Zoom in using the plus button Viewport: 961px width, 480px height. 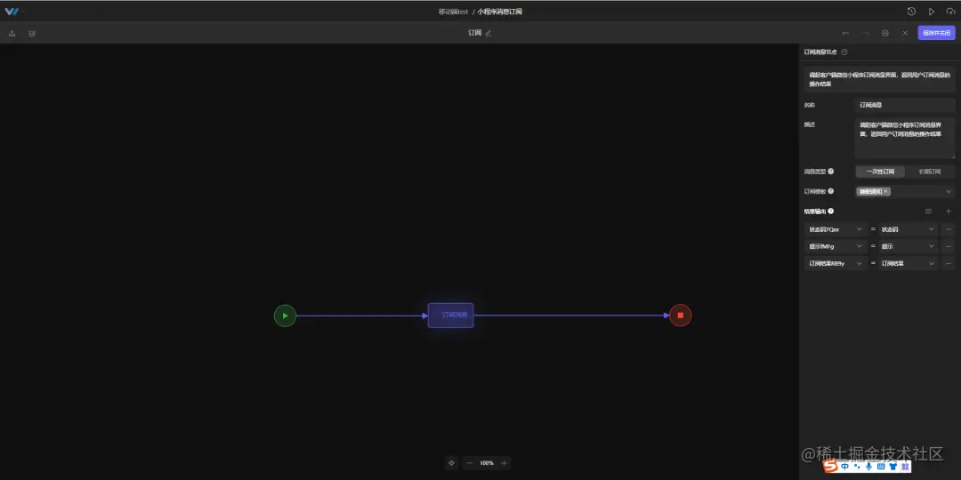[x=504, y=463]
